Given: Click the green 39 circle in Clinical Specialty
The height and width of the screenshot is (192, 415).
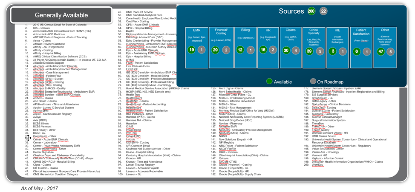Looking at the screenshot, I should [309, 51].
